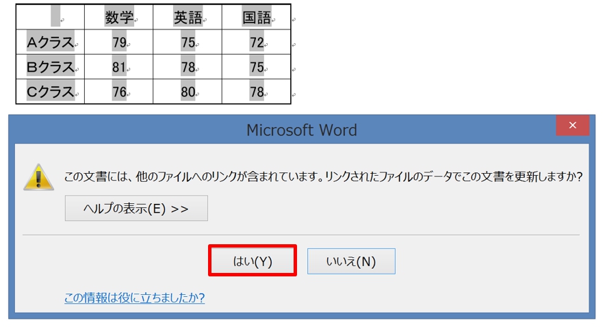Click the Aクラス 英語 value 75
The width and height of the screenshot is (605, 327).
coord(188,42)
